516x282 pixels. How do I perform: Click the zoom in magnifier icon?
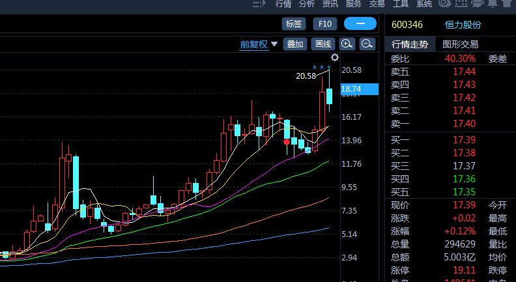tap(347, 44)
